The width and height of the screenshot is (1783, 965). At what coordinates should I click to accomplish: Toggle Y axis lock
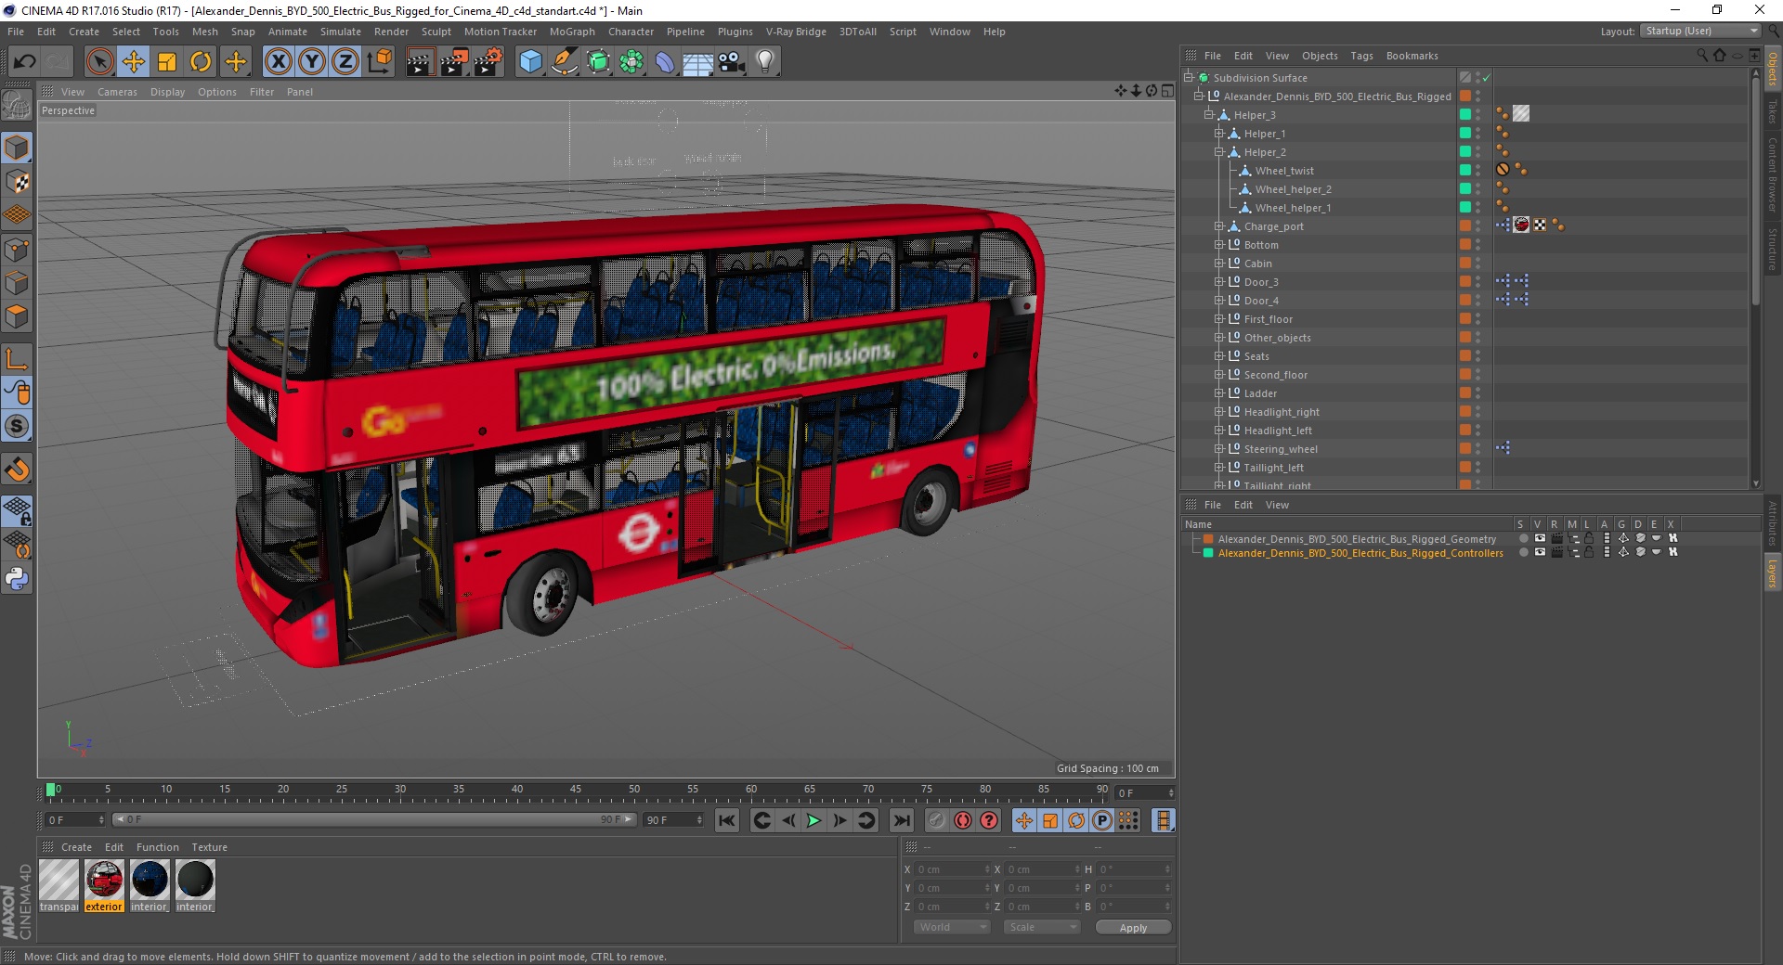click(x=312, y=62)
